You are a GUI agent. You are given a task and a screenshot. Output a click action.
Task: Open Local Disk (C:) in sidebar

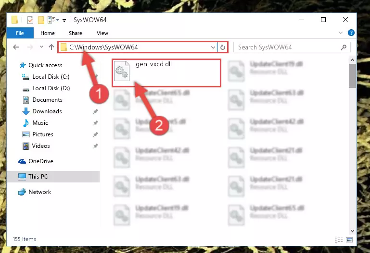tap(51, 77)
